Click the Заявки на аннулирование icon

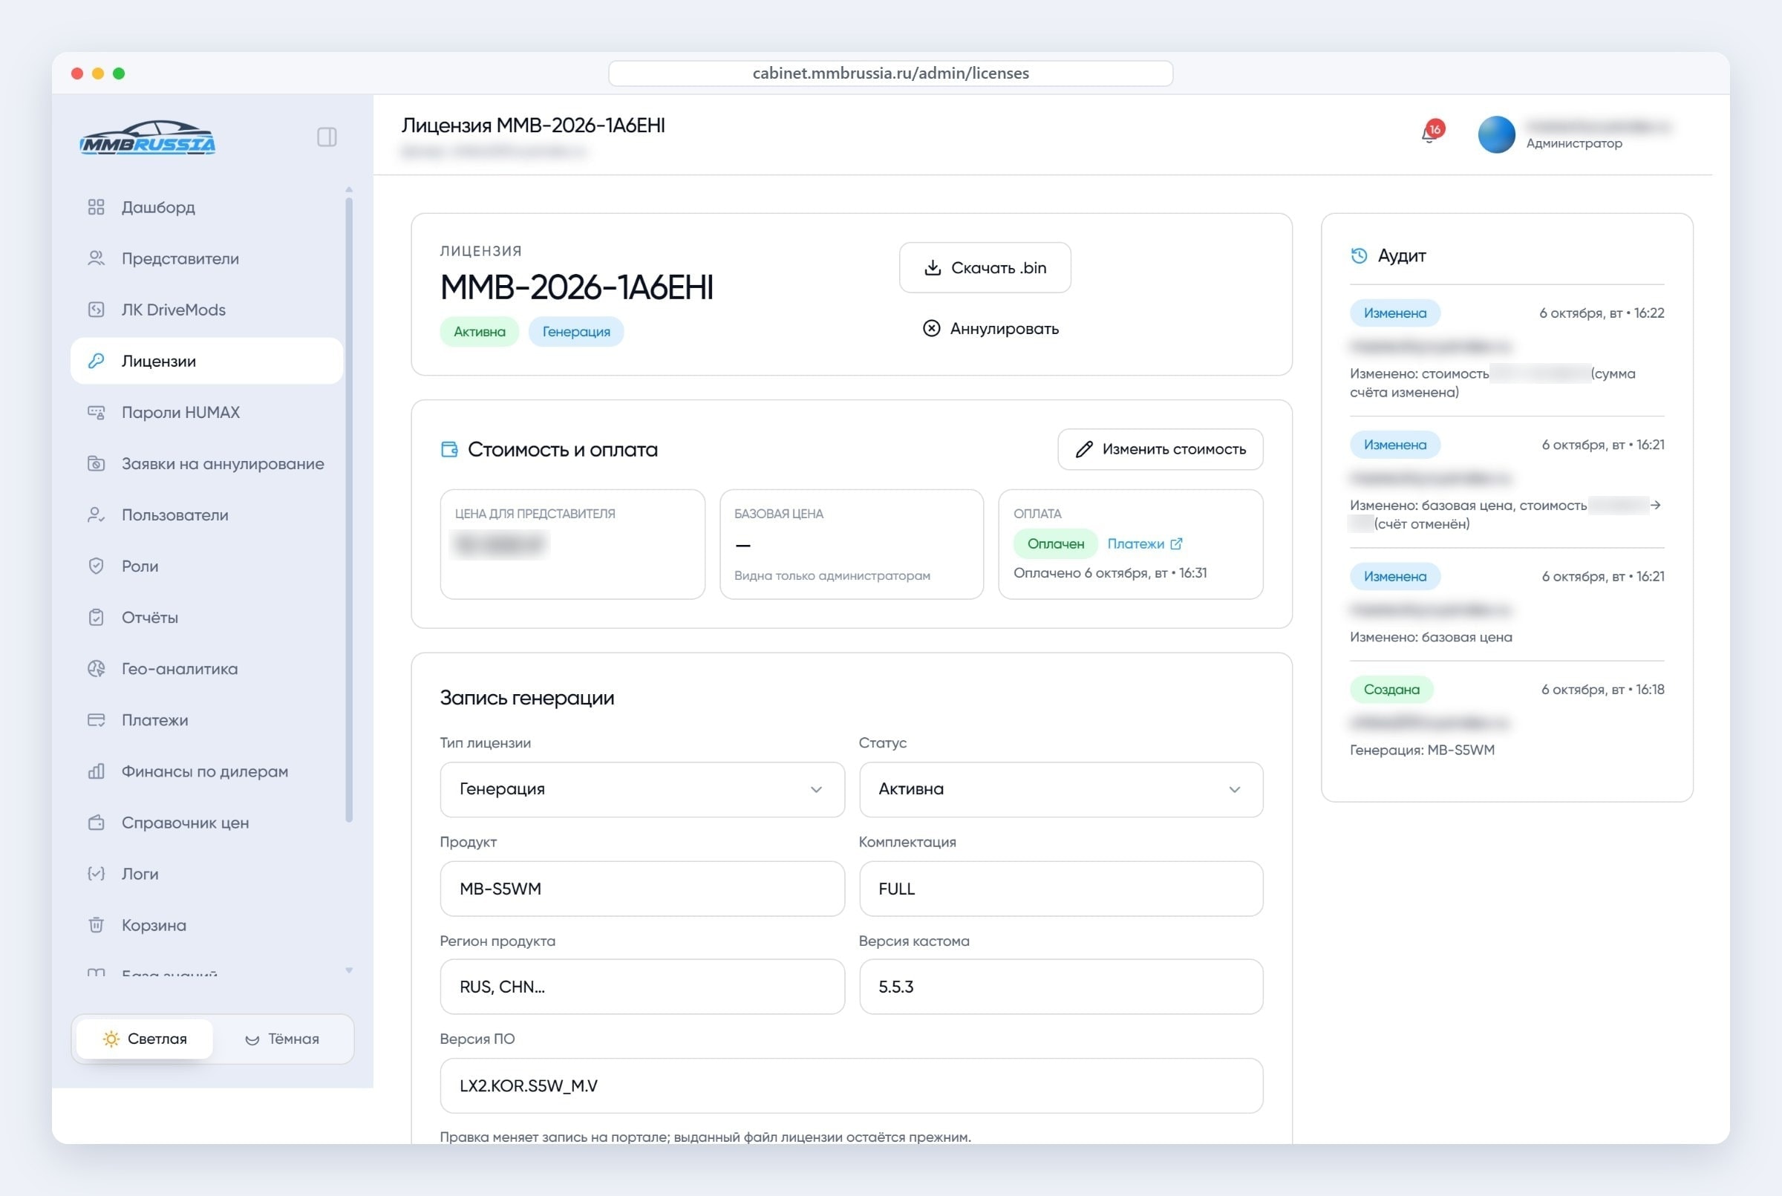click(95, 464)
